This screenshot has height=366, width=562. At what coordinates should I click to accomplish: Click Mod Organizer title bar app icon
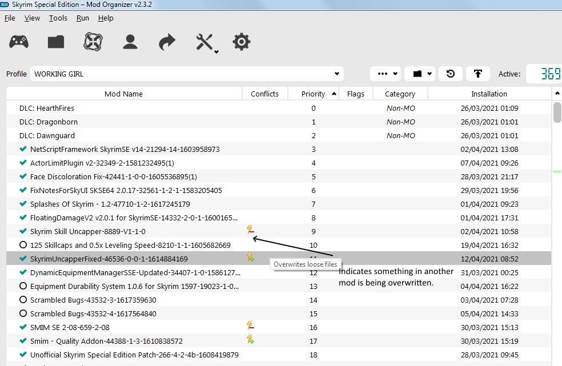tap(5, 5)
